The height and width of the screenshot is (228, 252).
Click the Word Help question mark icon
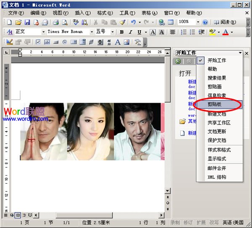tap(205, 22)
